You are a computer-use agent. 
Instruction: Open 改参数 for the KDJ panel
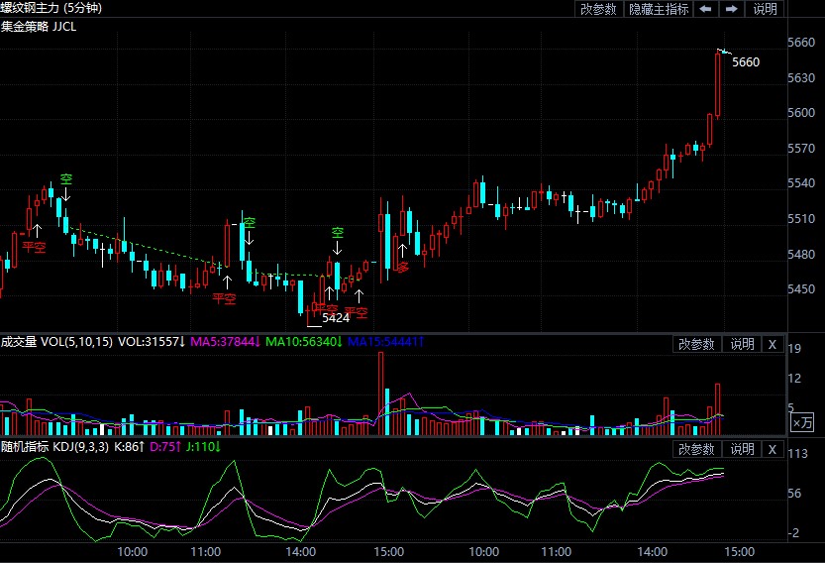click(x=696, y=449)
